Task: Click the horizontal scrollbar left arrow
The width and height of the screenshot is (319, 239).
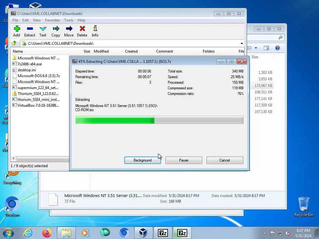Action: click(13, 158)
